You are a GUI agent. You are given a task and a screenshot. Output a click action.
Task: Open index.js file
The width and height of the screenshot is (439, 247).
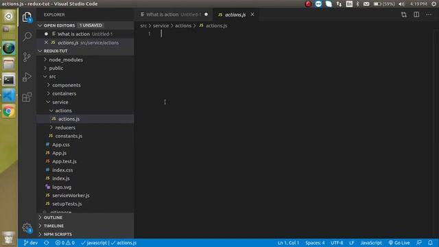(85, 178)
